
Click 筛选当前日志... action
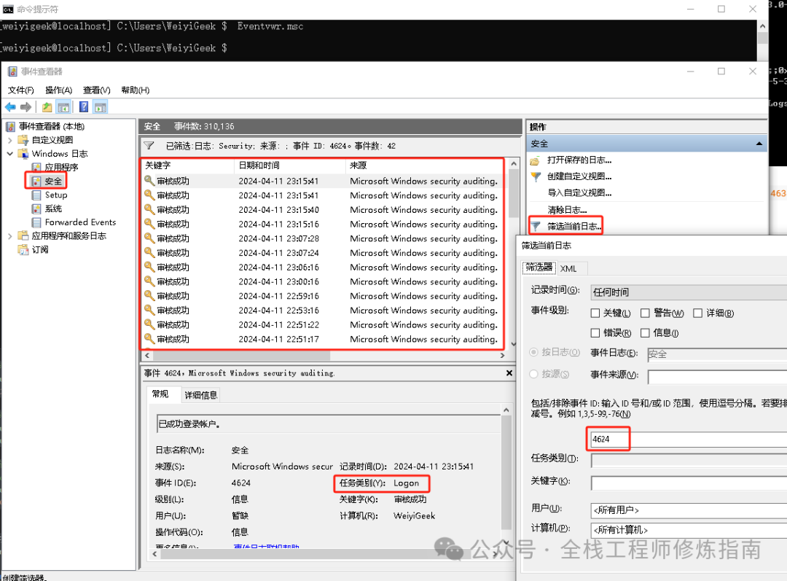574,227
